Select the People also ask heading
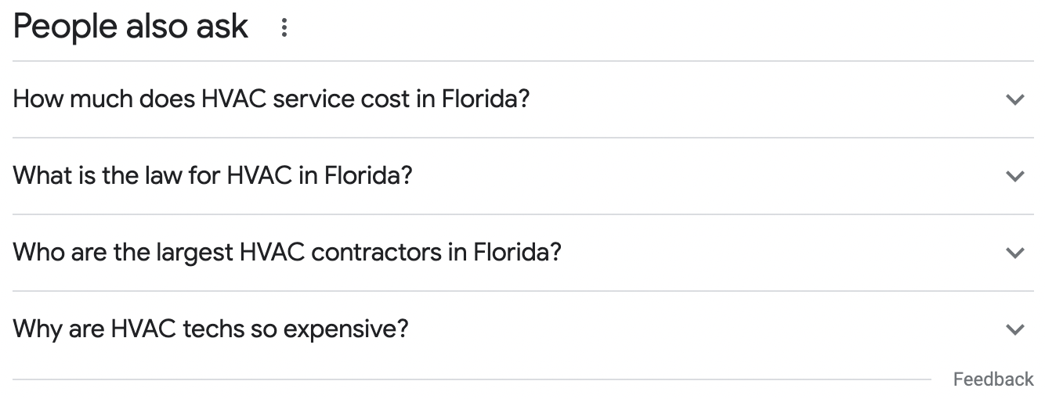The image size is (1045, 399). point(131,27)
